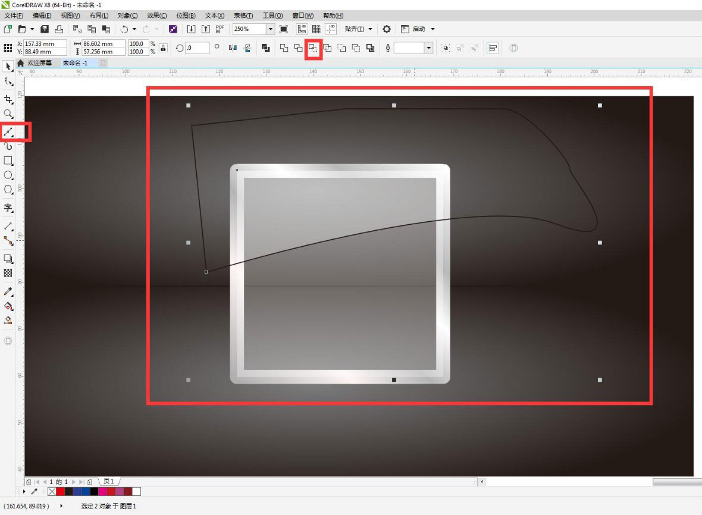Activate the Crop tool
Image resolution: width=702 pixels, height=515 pixels.
tap(8, 99)
